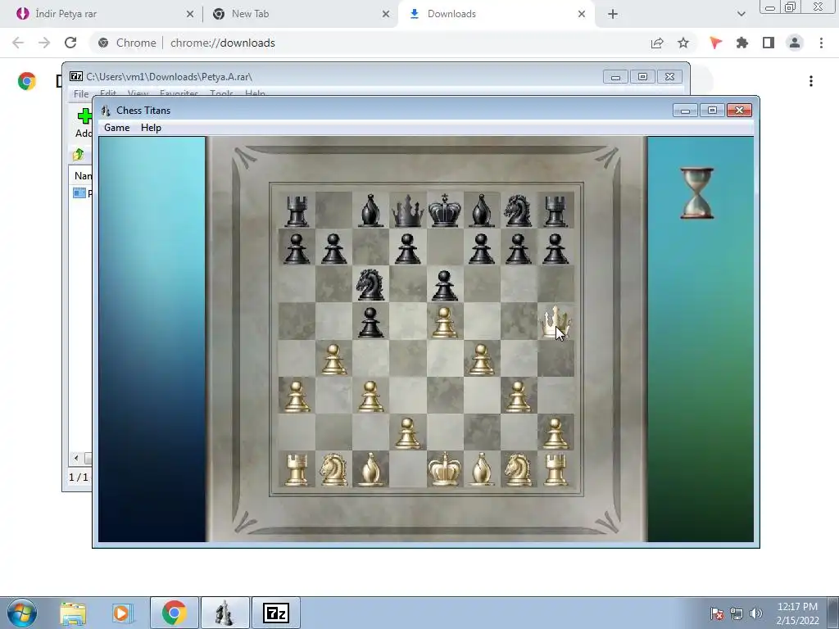Open the Game menu in Chess Titans
Viewport: 839px width, 629px height.
coord(116,128)
